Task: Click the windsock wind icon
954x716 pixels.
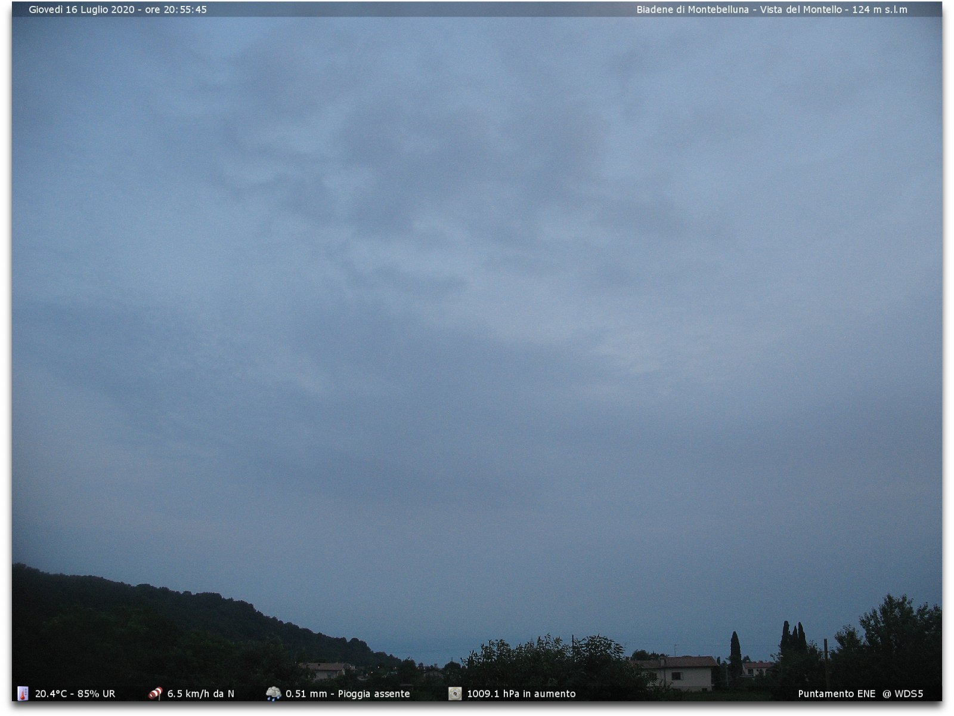Action: point(155,693)
